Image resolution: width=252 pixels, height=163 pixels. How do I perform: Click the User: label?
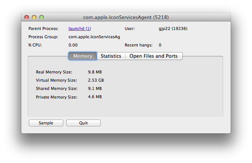point(130,28)
